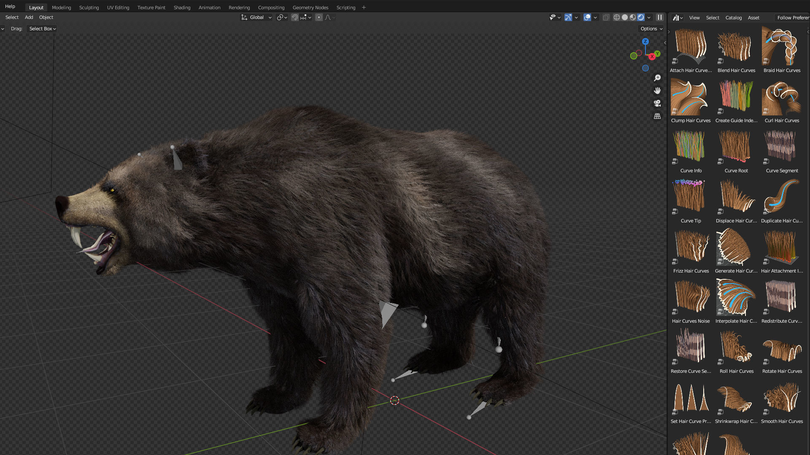
Task: Select the Blend Hair Curves asset
Action: 737,50
